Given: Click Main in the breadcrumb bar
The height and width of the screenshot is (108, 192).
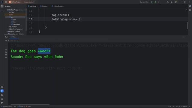Looking at the screenshot, I should click(21, 106).
